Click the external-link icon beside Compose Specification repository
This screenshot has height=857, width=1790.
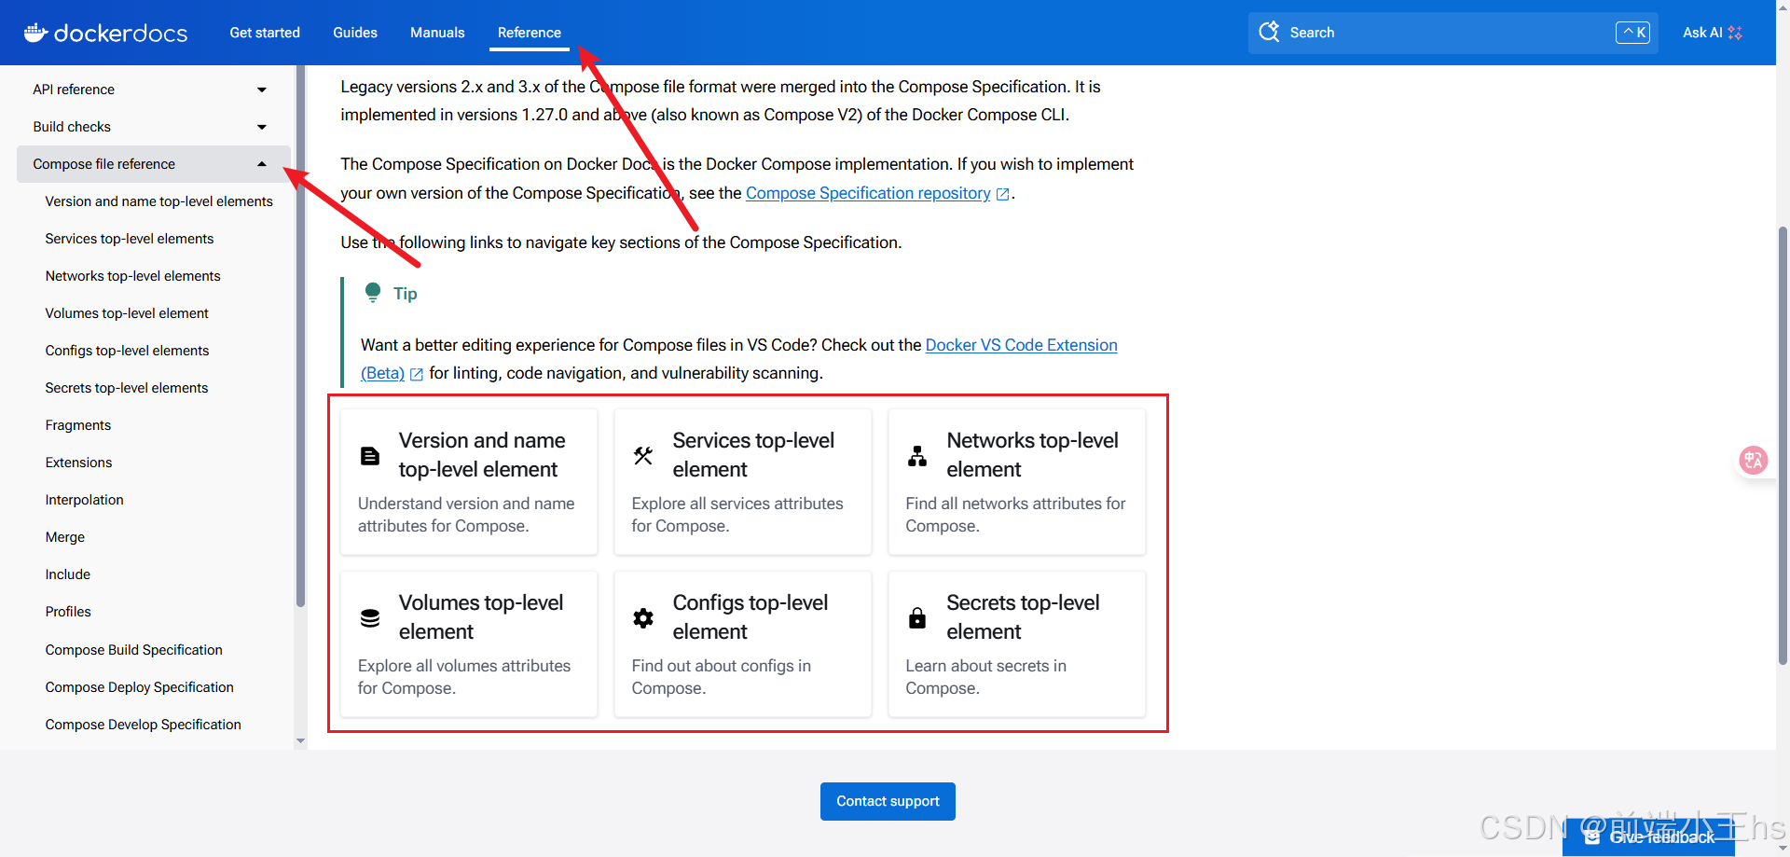click(1003, 193)
